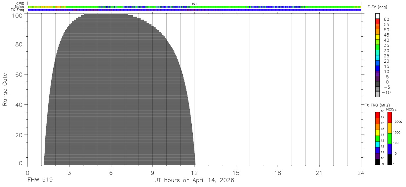Image resolution: width=406 pixels, height=187 pixels.
Task: Click the 24 tick on UT hours axis
Action: click(361, 173)
